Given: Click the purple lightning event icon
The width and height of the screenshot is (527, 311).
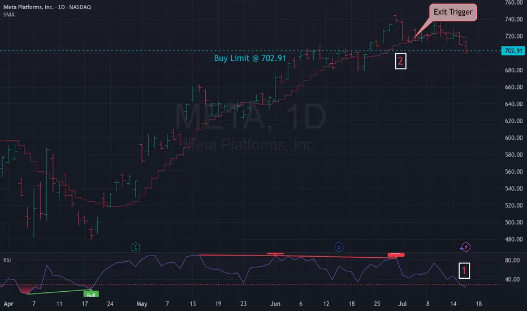Looking at the screenshot, I should pyautogui.click(x=465, y=247).
